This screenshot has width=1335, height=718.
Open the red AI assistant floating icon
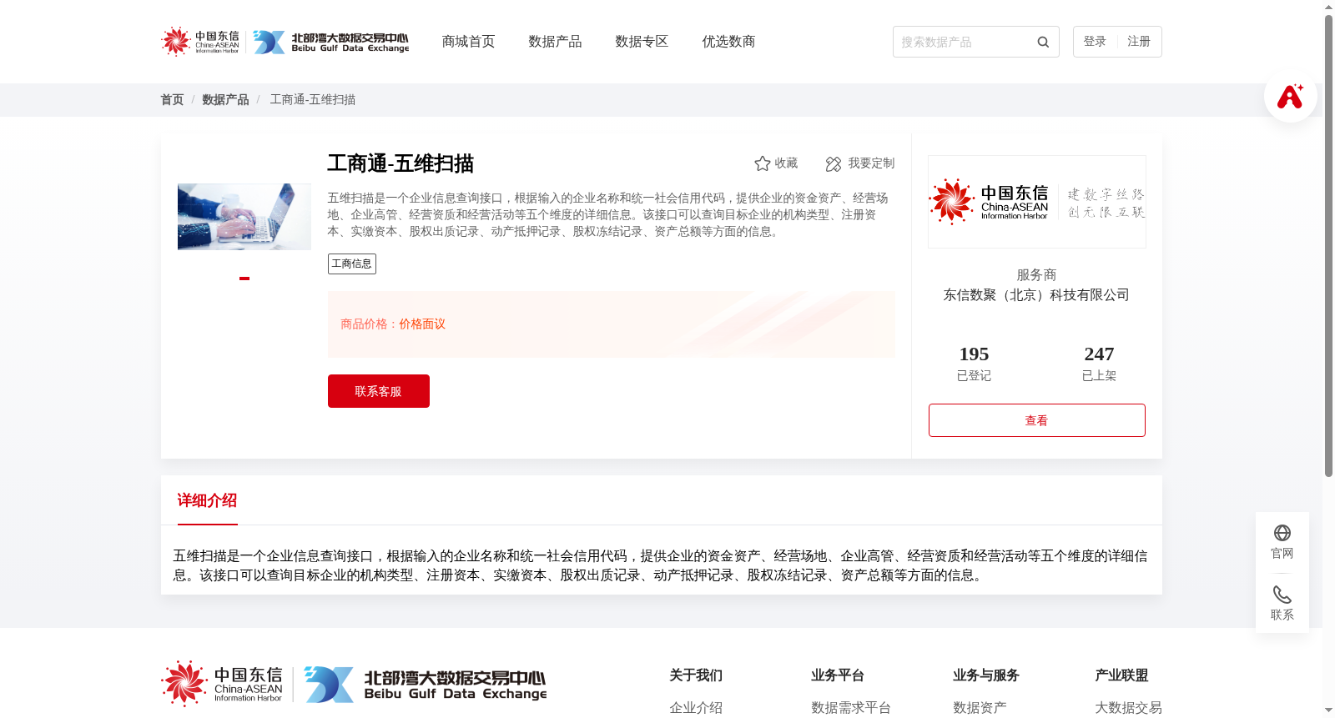pyautogui.click(x=1290, y=96)
